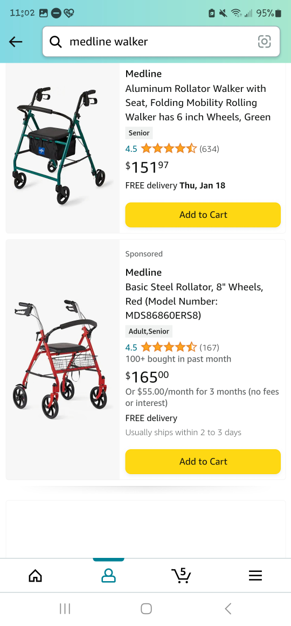Open the hamburger menu icon
This screenshot has width=291, height=626.
click(255, 575)
